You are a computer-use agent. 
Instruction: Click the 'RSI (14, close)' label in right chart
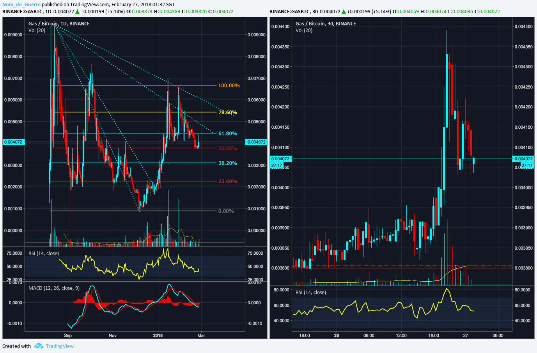311,293
